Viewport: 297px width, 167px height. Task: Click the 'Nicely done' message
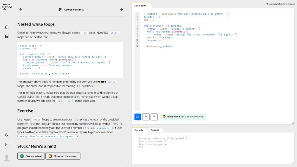tap(183, 117)
